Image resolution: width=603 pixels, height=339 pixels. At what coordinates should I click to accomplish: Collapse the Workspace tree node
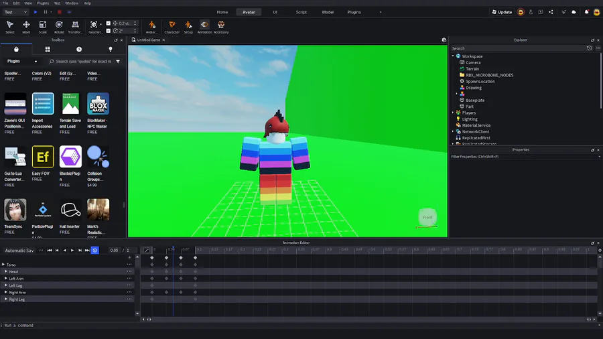point(453,56)
